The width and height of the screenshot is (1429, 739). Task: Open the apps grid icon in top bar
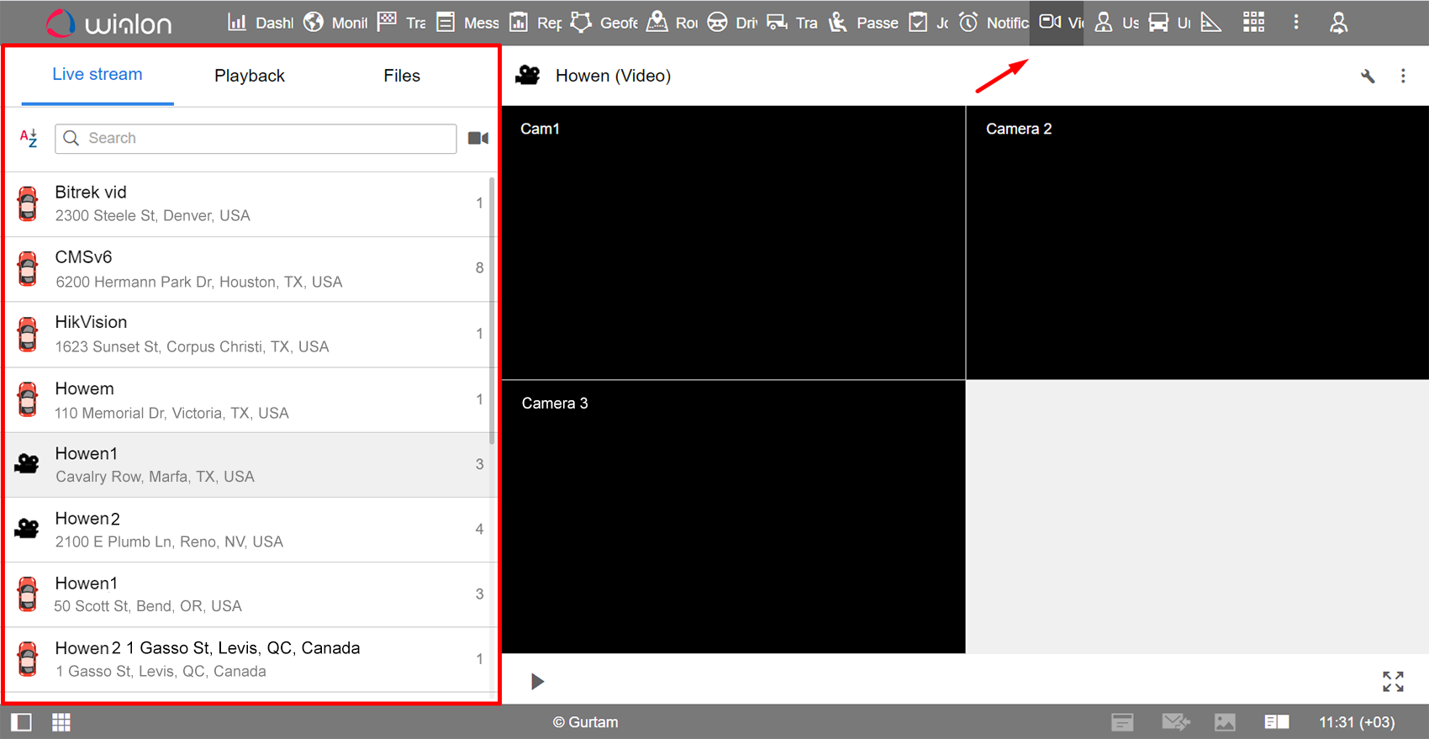(x=1253, y=23)
